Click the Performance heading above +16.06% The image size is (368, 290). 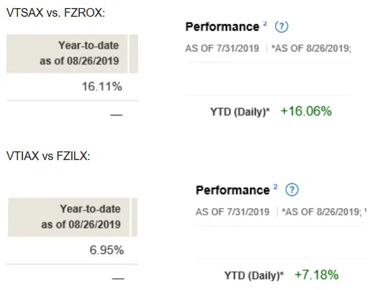click(x=222, y=27)
